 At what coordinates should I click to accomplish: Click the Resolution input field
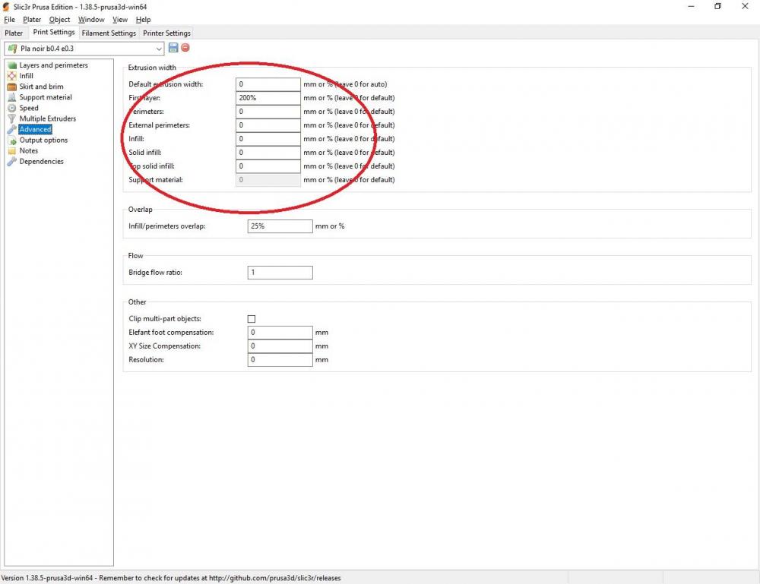[x=280, y=360]
